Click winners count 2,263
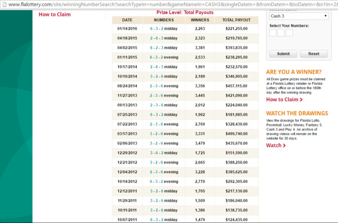 200,29
